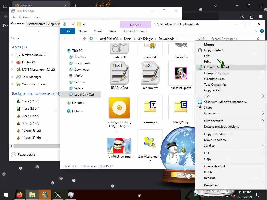Screen dimensions: 267x200
Task: Open 7-Zip submenu in context menu
Action: [x=231, y=96]
